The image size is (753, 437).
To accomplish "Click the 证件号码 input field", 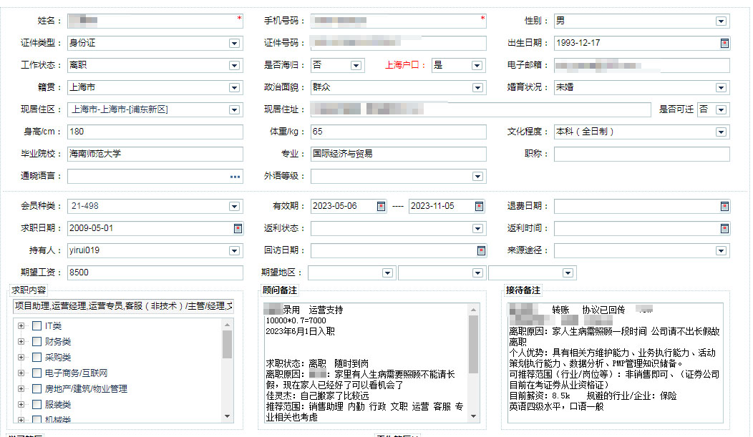I will tap(399, 43).
